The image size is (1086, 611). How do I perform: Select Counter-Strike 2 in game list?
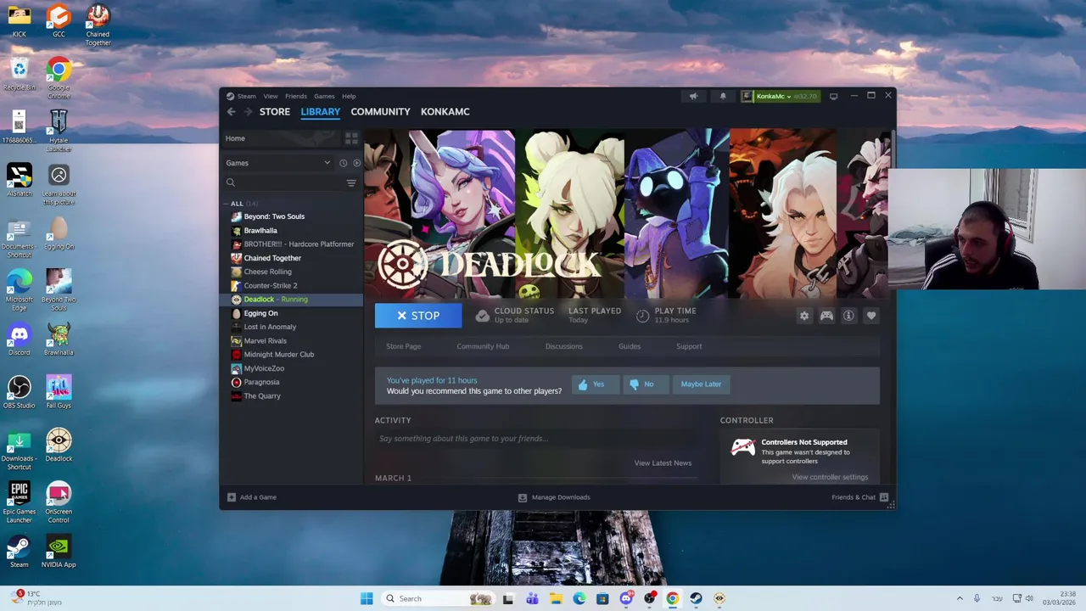pyautogui.click(x=292, y=285)
